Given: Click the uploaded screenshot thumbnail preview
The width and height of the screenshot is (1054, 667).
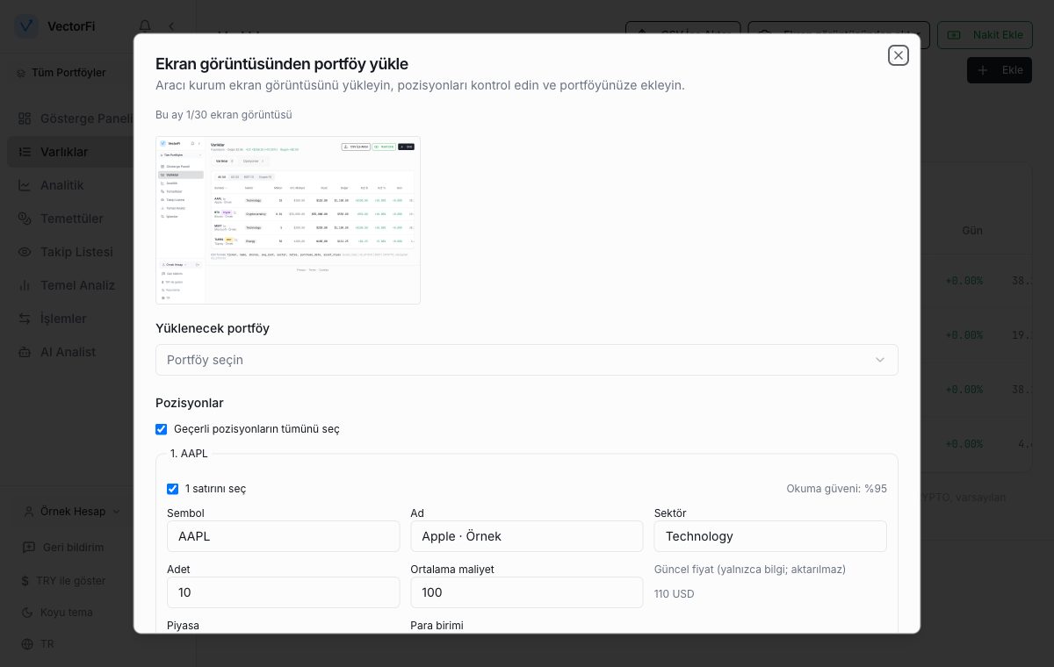Looking at the screenshot, I should tap(288, 220).
